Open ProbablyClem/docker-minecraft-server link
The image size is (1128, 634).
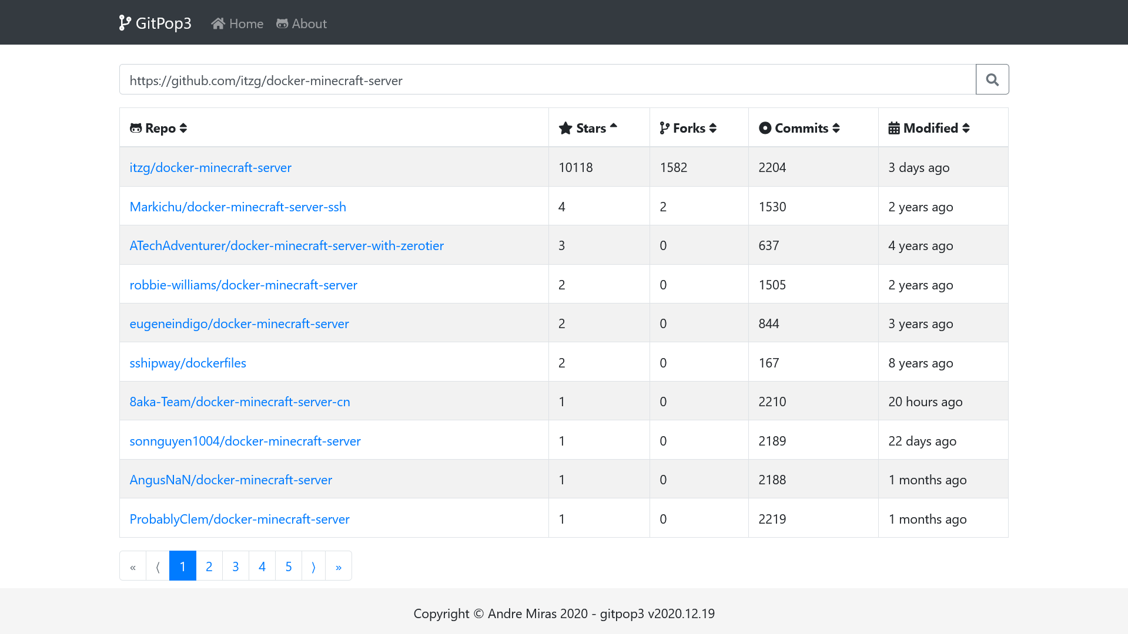click(240, 519)
